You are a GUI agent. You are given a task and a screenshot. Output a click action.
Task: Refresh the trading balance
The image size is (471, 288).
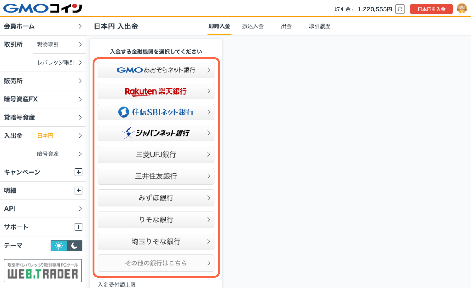[400, 9]
